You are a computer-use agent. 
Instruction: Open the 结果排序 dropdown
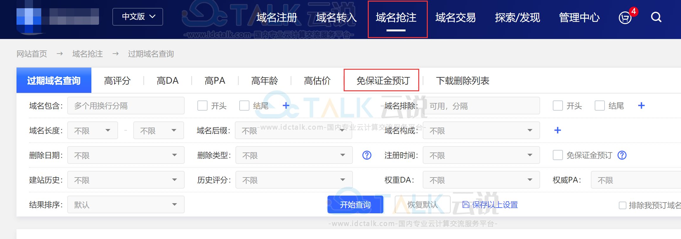point(126,204)
